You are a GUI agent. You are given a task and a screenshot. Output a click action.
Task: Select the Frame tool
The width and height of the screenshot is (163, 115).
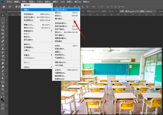(x=3, y=34)
